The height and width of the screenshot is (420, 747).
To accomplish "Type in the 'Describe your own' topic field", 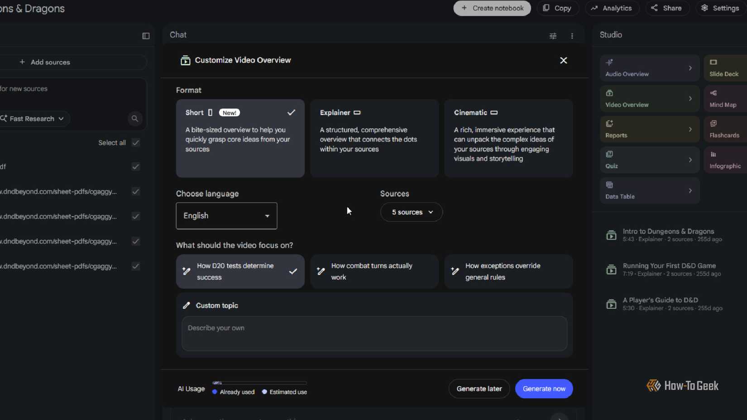I will coord(374,334).
